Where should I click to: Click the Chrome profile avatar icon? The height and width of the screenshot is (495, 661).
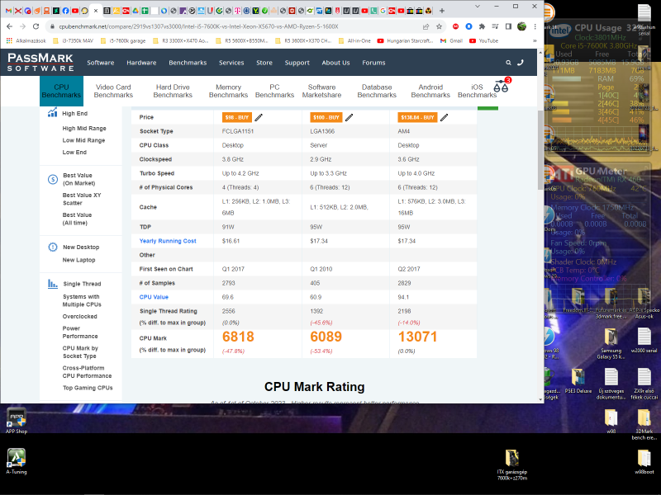[x=522, y=26]
